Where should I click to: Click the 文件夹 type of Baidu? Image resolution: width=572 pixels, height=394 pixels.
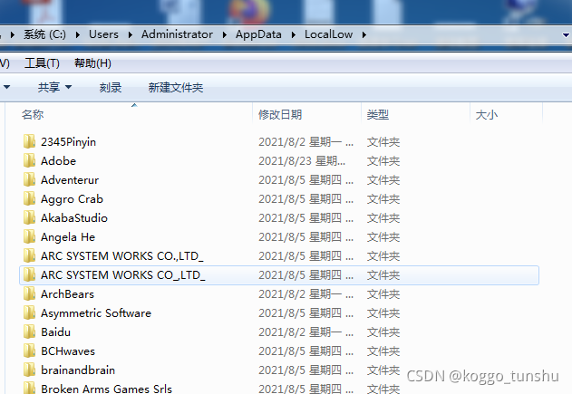point(383,332)
